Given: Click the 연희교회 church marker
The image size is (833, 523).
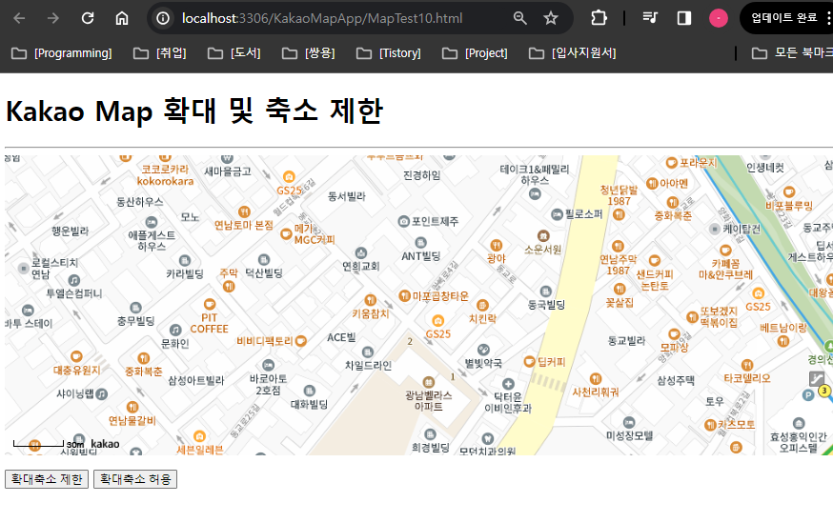Looking at the screenshot, I should click(361, 252).
